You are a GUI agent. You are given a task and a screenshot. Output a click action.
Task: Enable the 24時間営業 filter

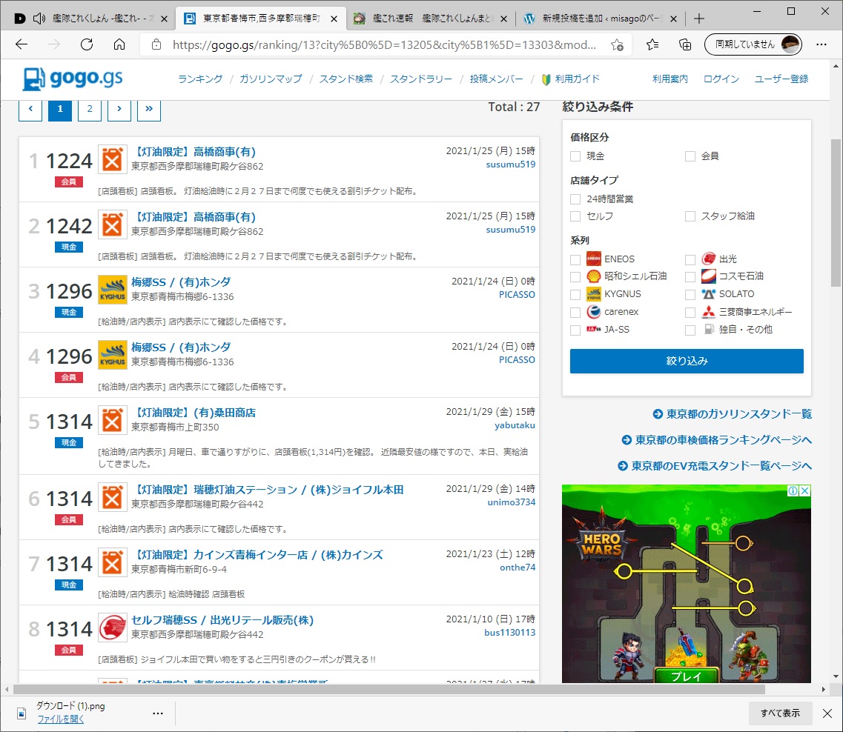click(x=575, y=199)
